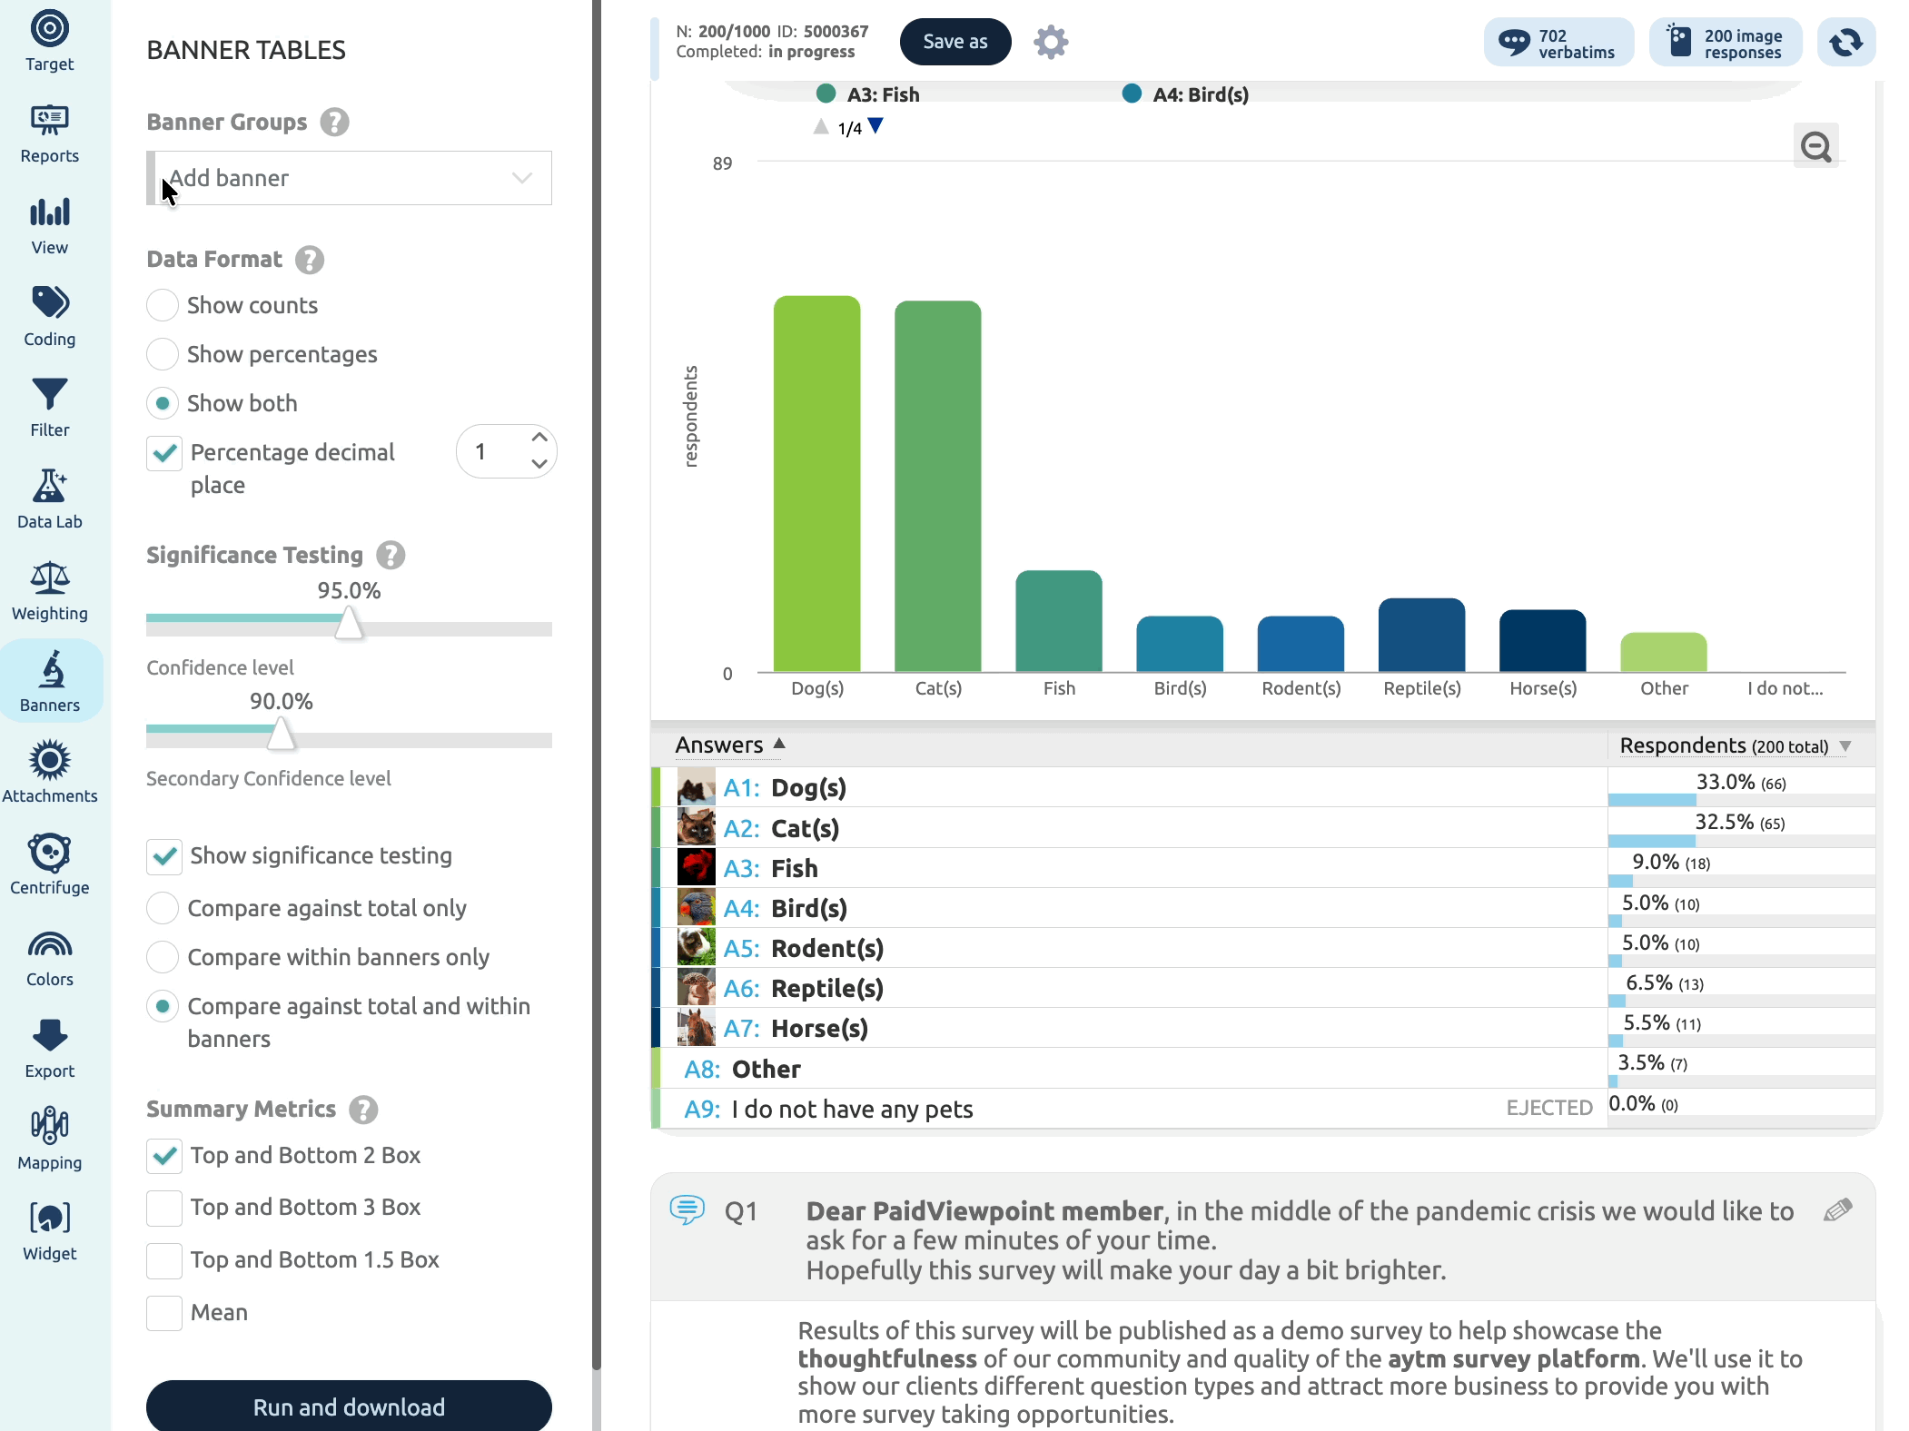Open the Coding section
The width and height of the screenshot is (1909, 1431).
click(x=50, y=316)
